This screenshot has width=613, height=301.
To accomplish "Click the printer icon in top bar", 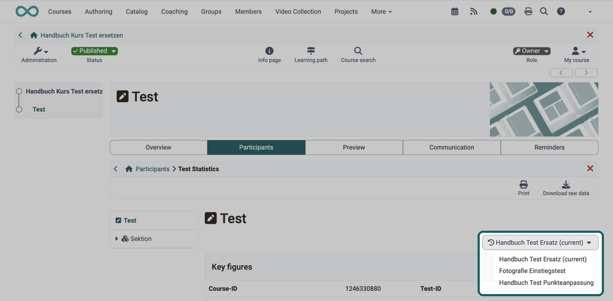I will click(528, 12).
